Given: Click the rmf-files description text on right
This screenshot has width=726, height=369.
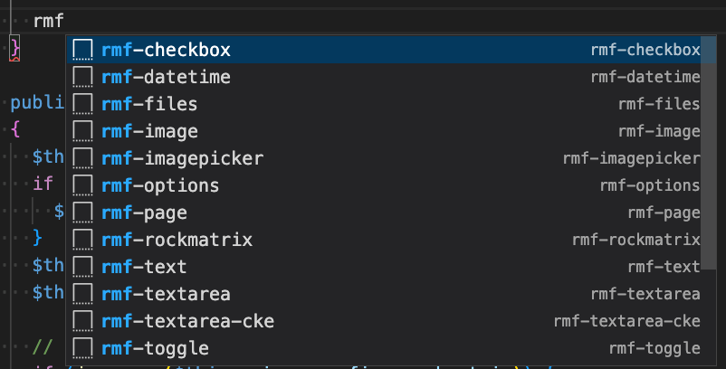Looking at the screenshot, I should pos(659,104).
